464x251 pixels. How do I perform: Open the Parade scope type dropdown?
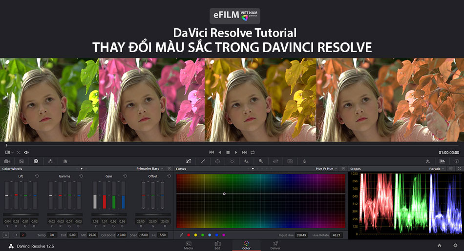coord(437,169)
